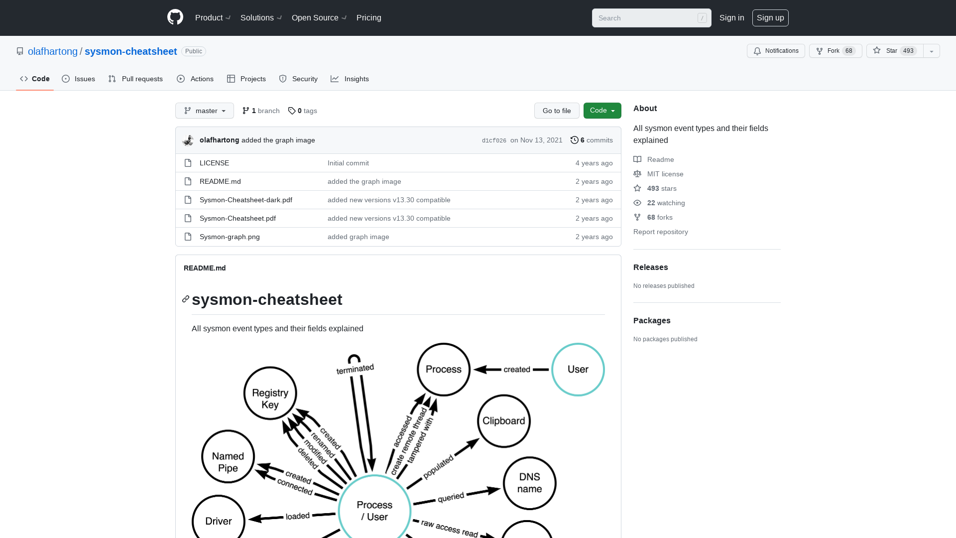
Task: Click the fork icon next to 68 forks
Action: 637,217
